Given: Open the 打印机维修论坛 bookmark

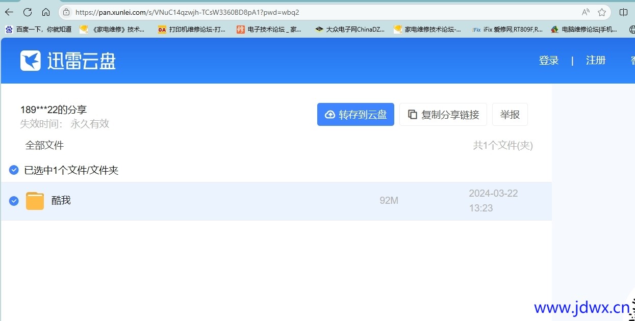Looking at the screenshot, I should 192,30.
